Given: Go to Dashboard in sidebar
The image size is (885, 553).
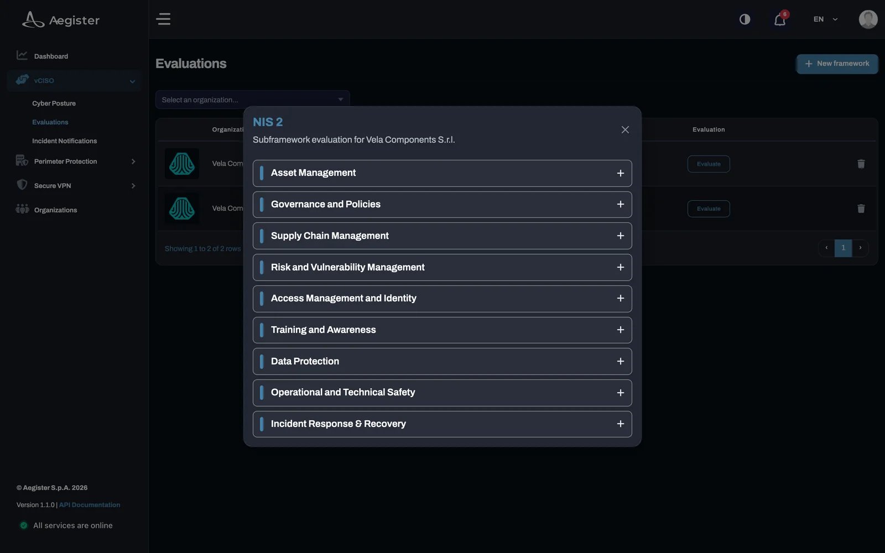Looking at the screenshot, I should click(51, 56).
